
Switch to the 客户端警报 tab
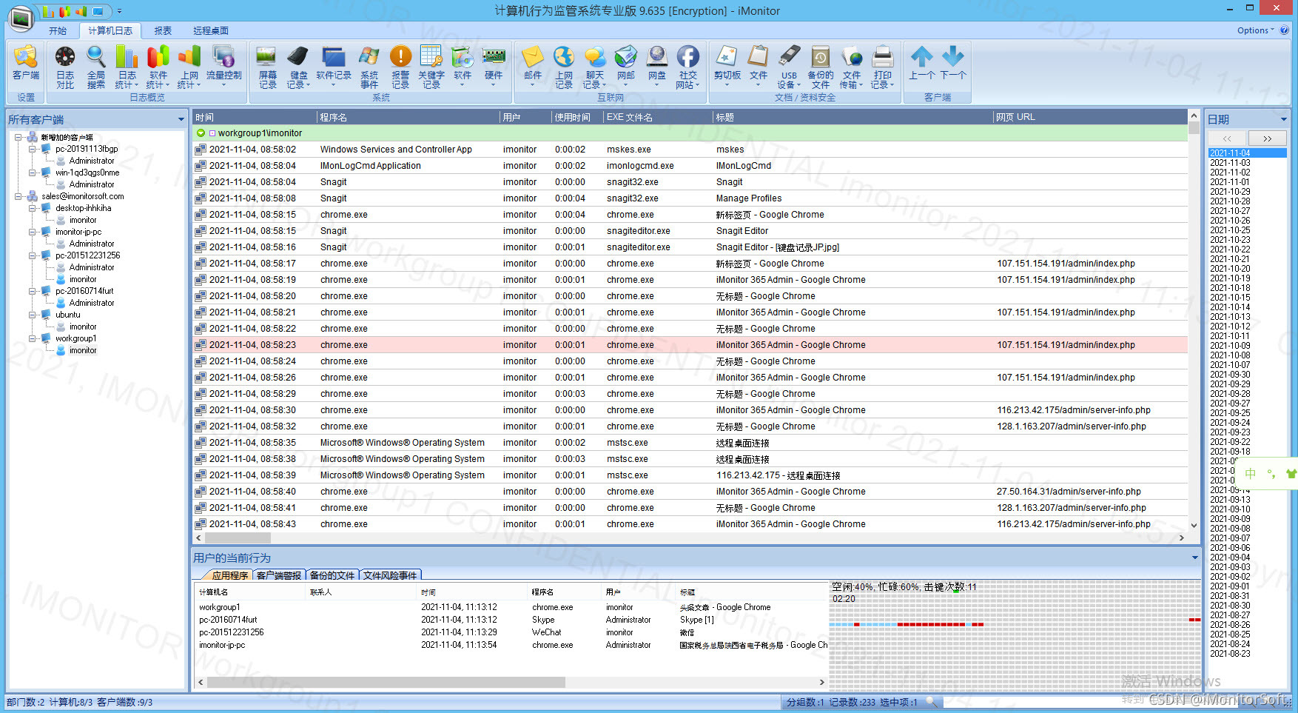(278, 575)
